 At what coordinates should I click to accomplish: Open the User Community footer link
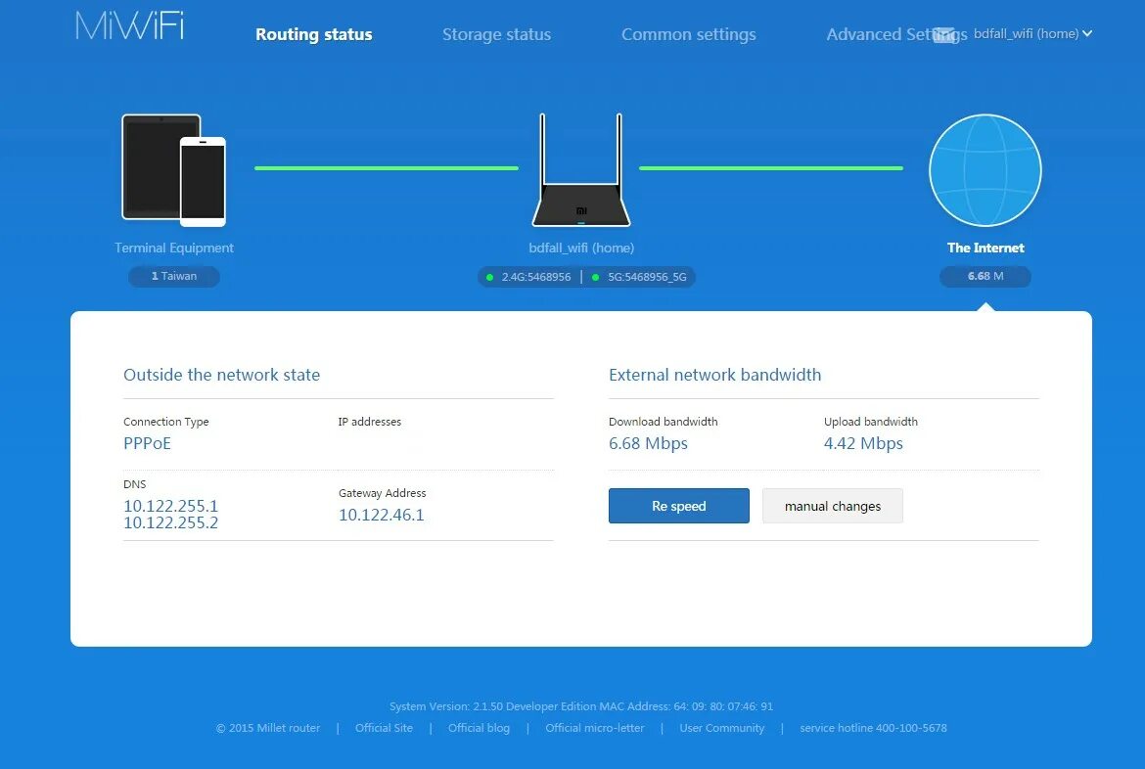coord(722,728)
